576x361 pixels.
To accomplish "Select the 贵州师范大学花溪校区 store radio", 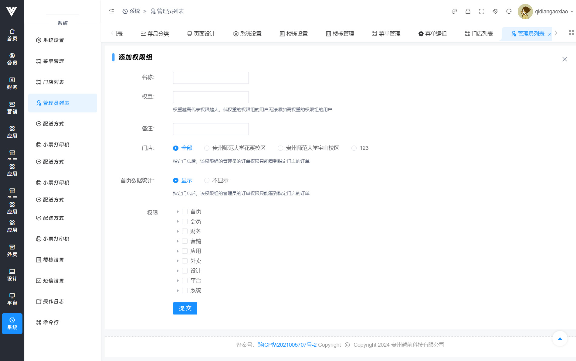I will [x=207, y=148].
